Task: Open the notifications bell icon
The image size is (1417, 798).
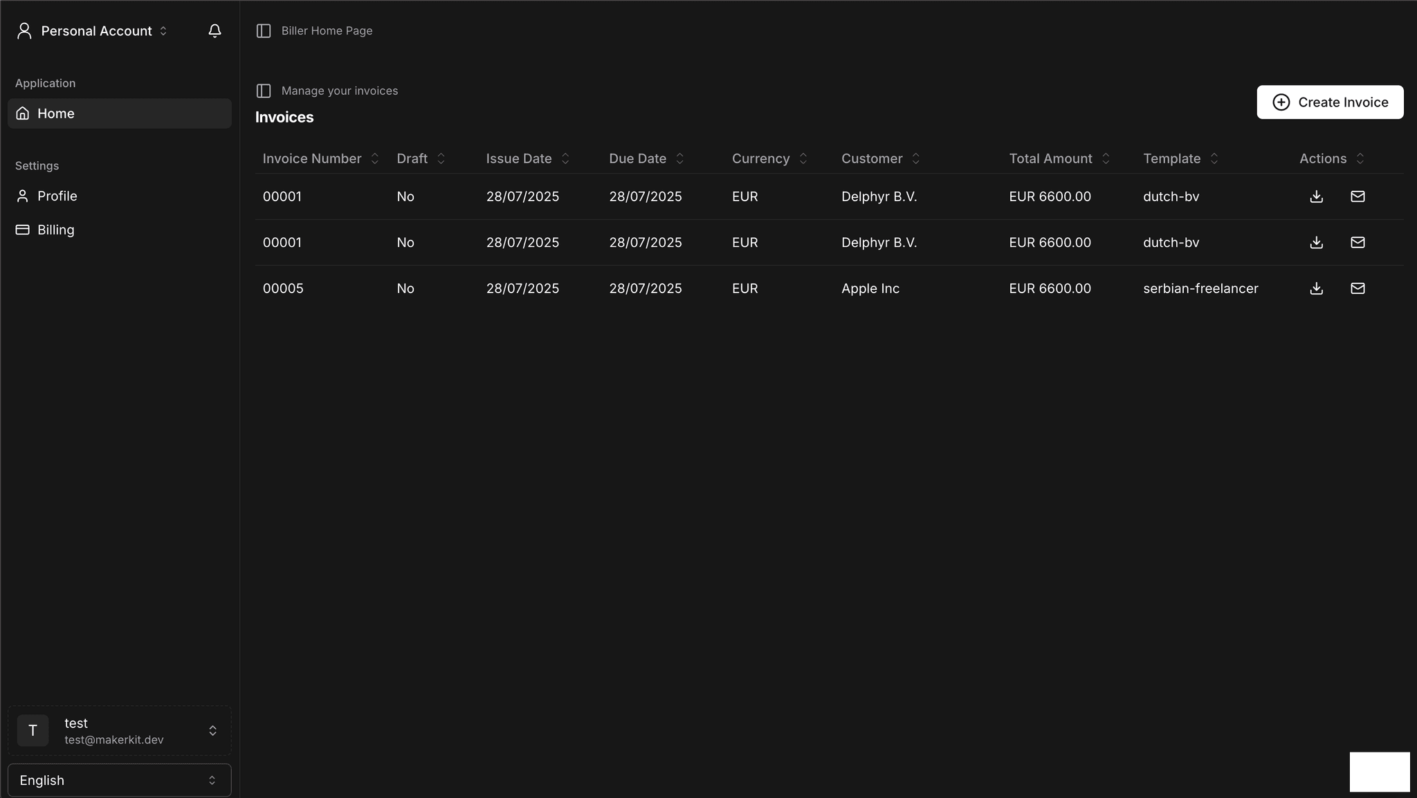Action: click(x=214, y=30)
